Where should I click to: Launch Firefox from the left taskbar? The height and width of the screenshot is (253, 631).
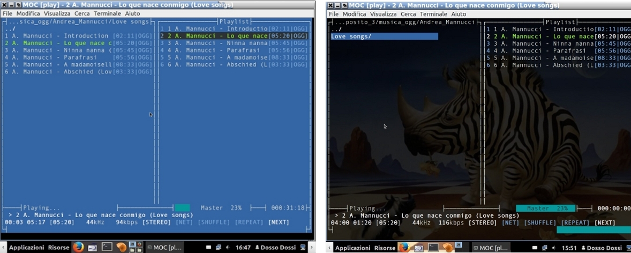[78, 247]
